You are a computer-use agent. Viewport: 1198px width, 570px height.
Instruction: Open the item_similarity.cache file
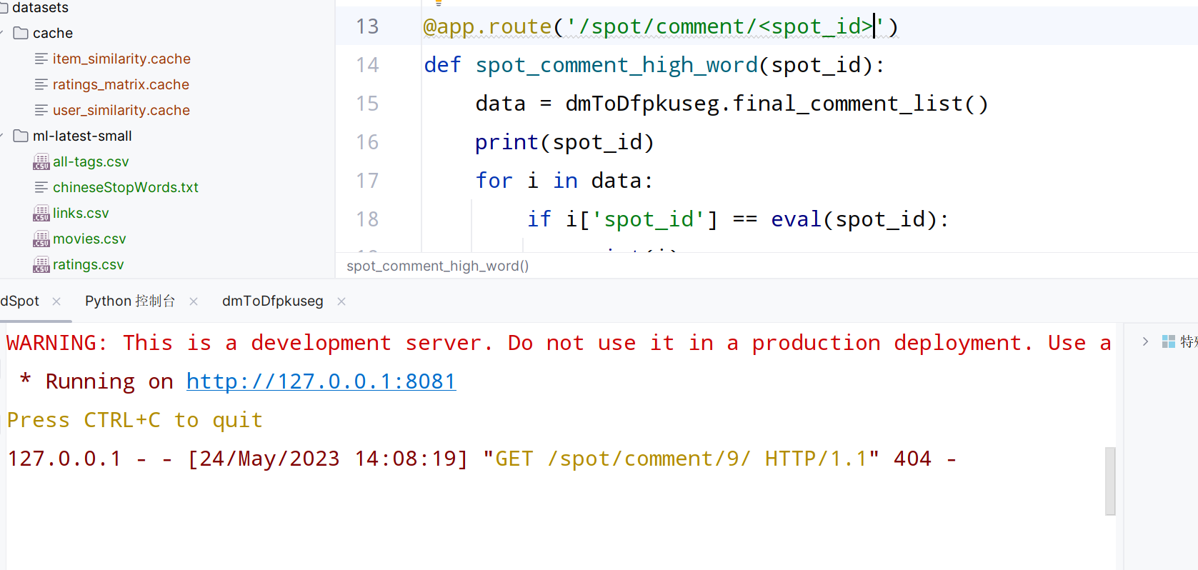coord(121,59)
